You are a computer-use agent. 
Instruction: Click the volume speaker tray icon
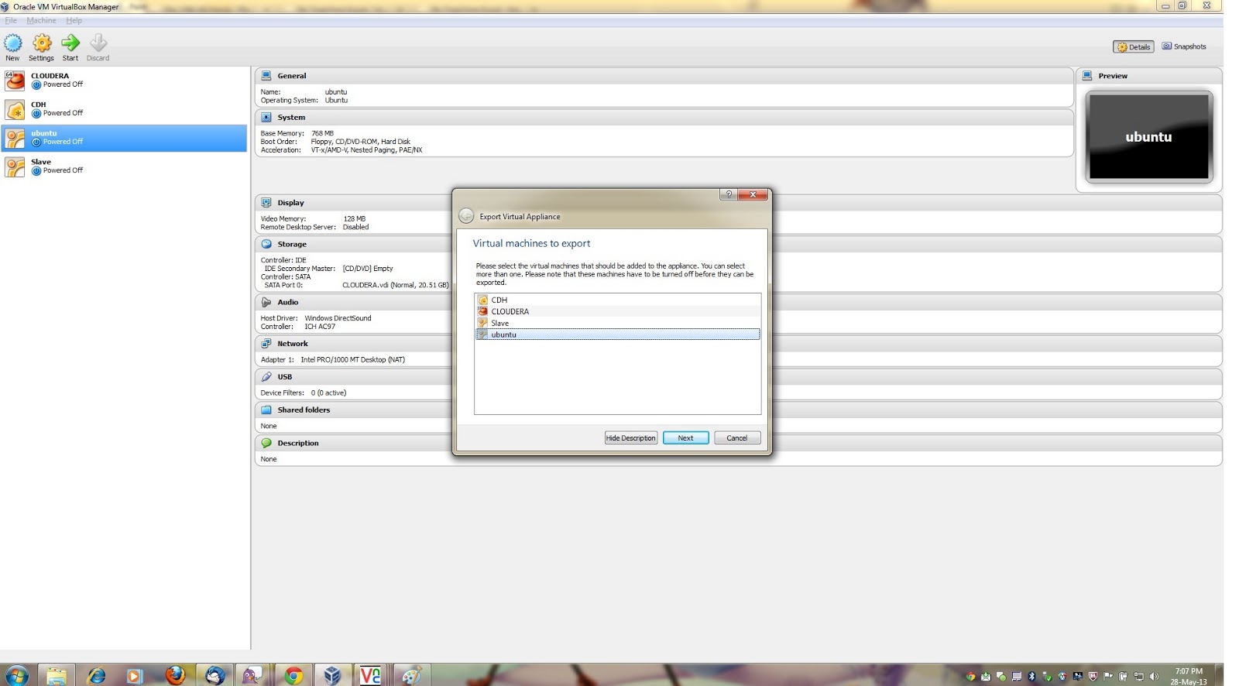[x=1154, y=676]
